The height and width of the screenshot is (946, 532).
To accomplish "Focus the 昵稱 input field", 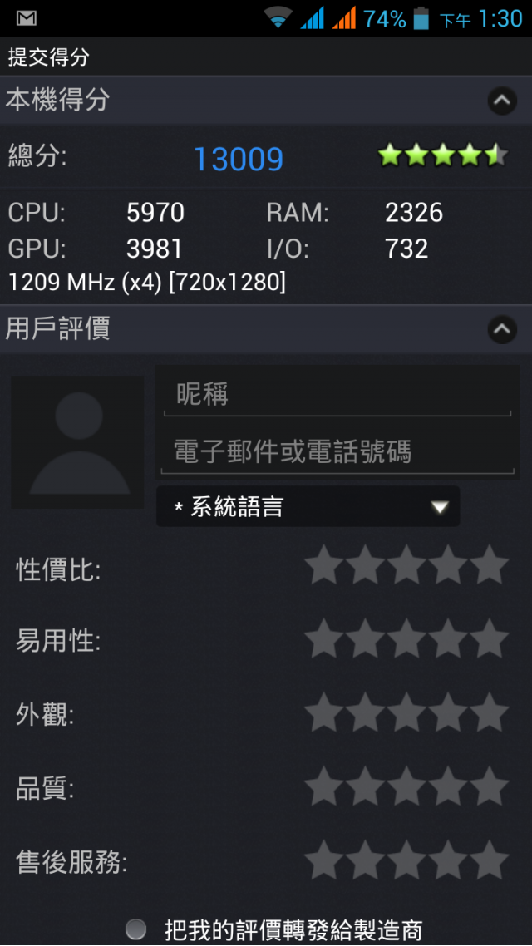I will pos(337,395).
